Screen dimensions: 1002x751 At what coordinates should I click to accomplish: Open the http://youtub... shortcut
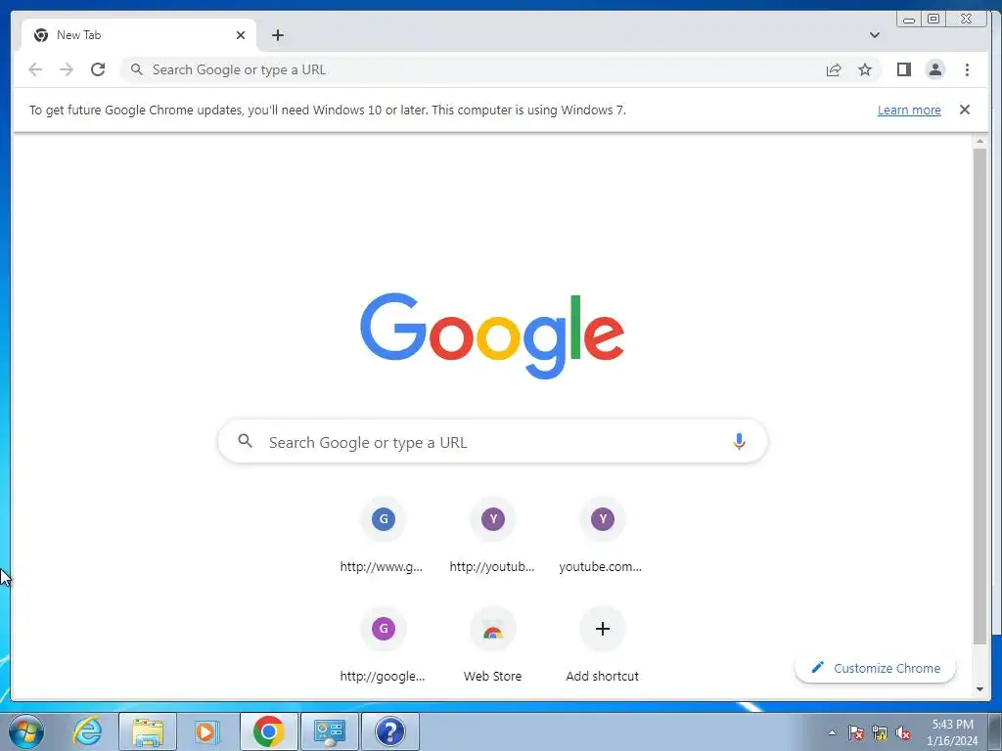[x=492, y=537]
